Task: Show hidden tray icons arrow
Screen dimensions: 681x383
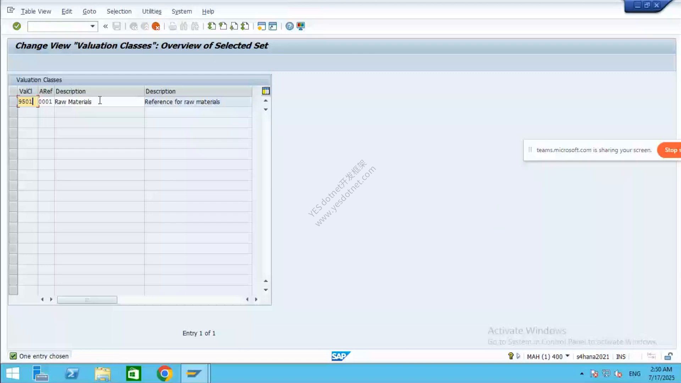Action: pos(582,373)
